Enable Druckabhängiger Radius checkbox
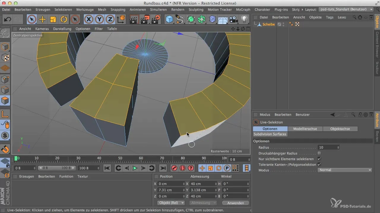The width and height of the screenshot is (380, 213). [x=319, y=153]
